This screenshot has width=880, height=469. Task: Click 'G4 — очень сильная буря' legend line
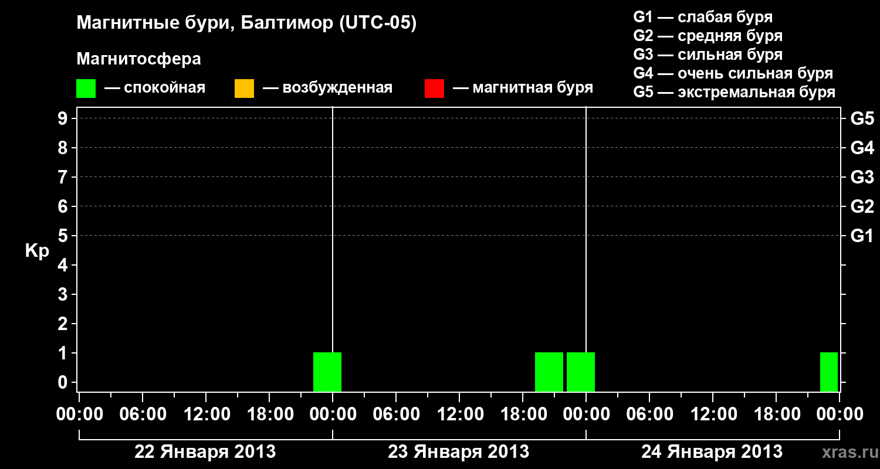(x=733, y=73)
